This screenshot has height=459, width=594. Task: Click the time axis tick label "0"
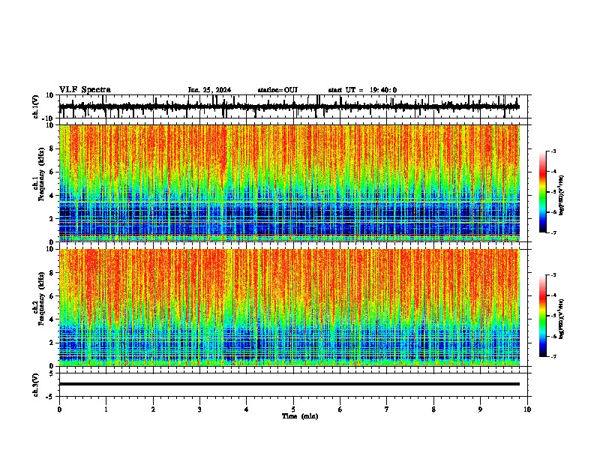[x=59, y=409]
